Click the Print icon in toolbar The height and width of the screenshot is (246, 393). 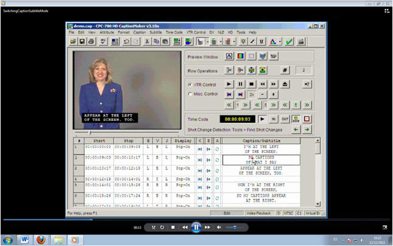coord(90,41)
